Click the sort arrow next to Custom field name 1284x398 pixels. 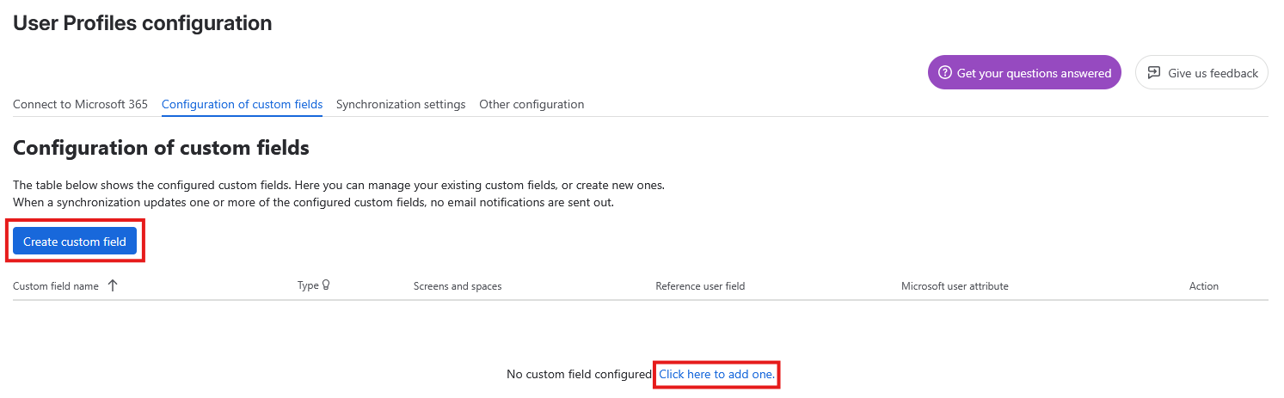coord(113,285)
